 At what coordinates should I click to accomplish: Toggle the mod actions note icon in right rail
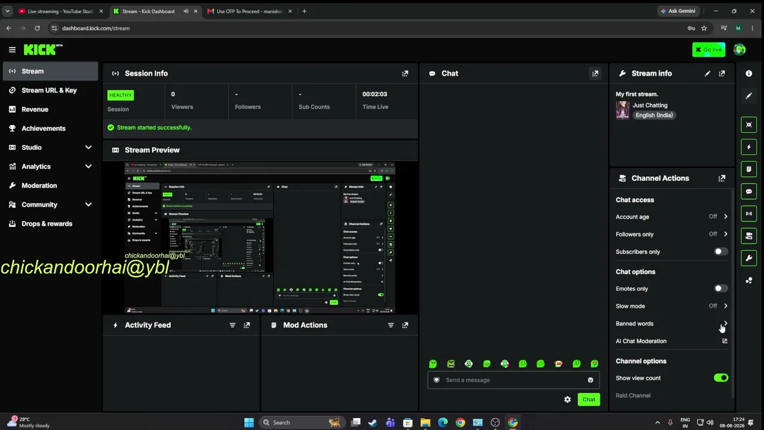748,169
